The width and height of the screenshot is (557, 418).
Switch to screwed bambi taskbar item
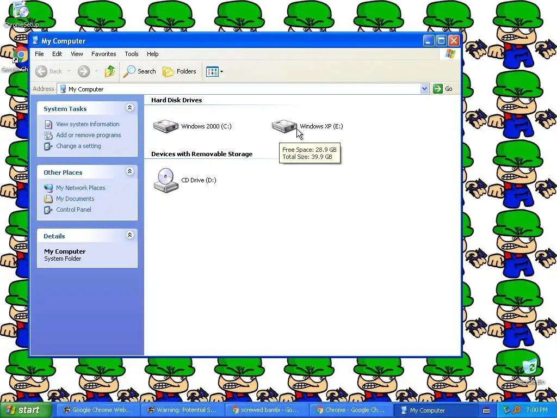coord(266,410)
